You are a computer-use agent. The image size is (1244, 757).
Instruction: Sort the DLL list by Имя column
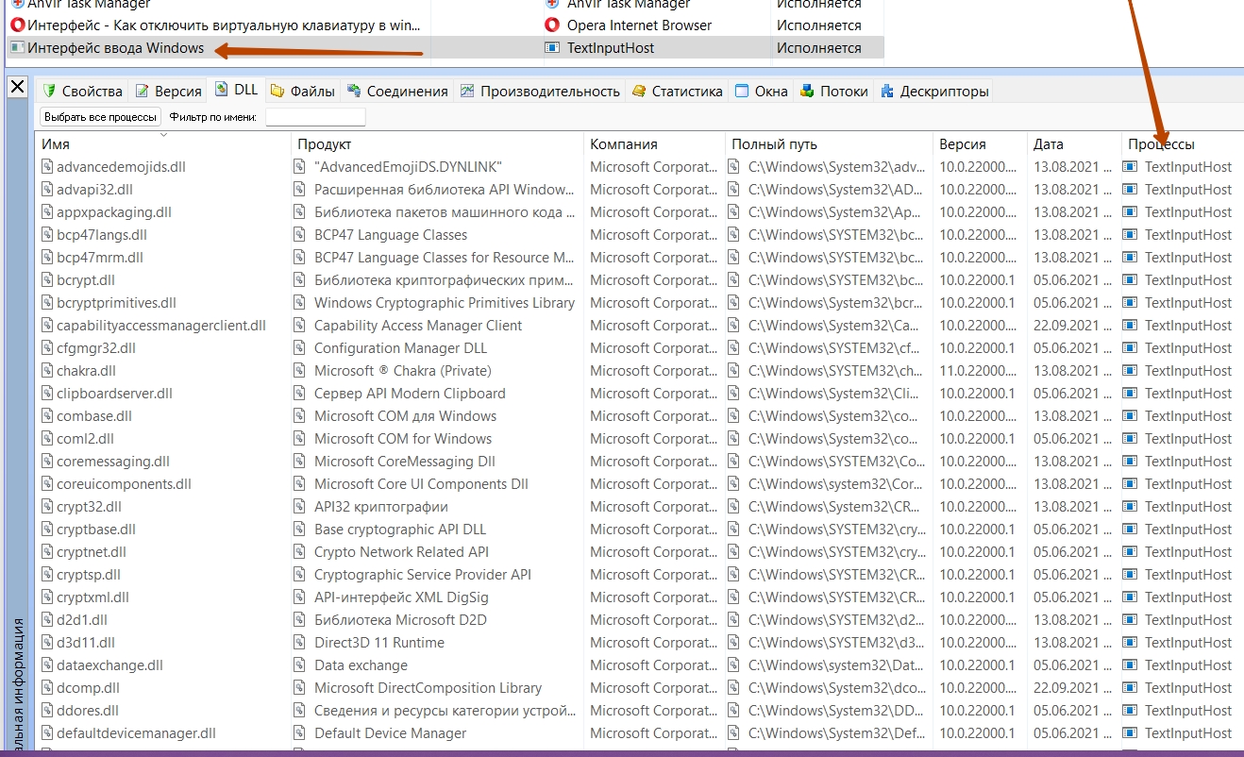(163, 144)
